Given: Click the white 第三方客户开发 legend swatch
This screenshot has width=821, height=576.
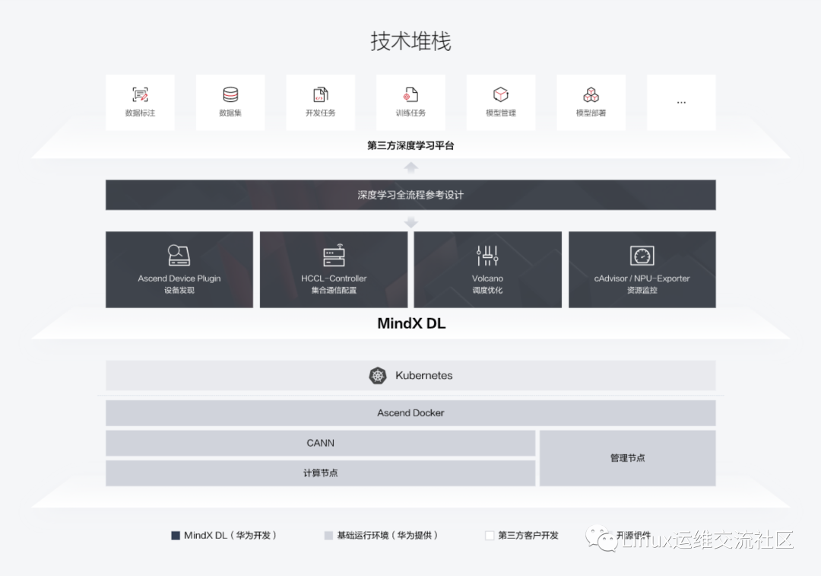Looking at the screenshot, I should 490,535.
